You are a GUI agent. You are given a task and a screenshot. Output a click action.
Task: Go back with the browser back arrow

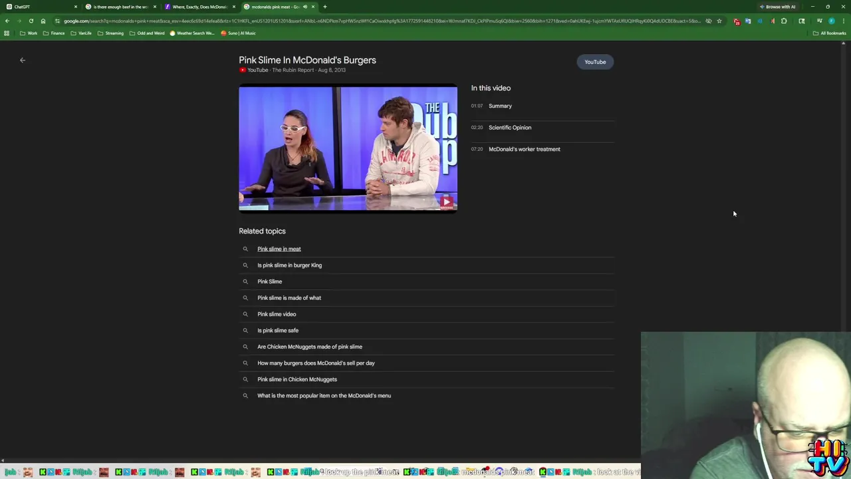7,21
